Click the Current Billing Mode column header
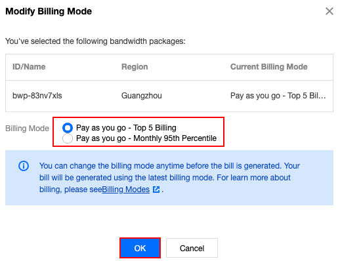Image resolution: width=340 pixels, height=261 pixels. 268,67
